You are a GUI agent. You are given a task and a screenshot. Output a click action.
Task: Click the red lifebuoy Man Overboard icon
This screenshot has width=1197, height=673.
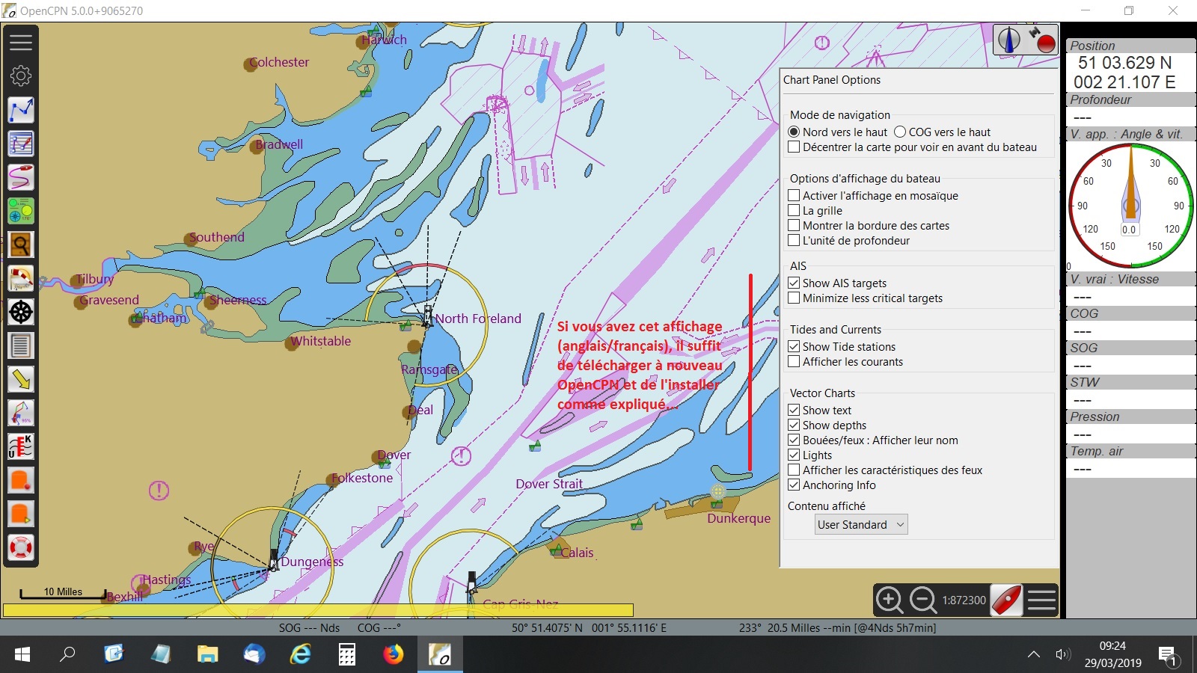(x=21, y=547)
